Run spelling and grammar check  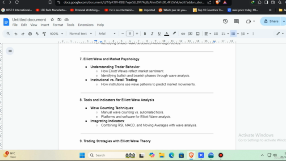point(37,34)
